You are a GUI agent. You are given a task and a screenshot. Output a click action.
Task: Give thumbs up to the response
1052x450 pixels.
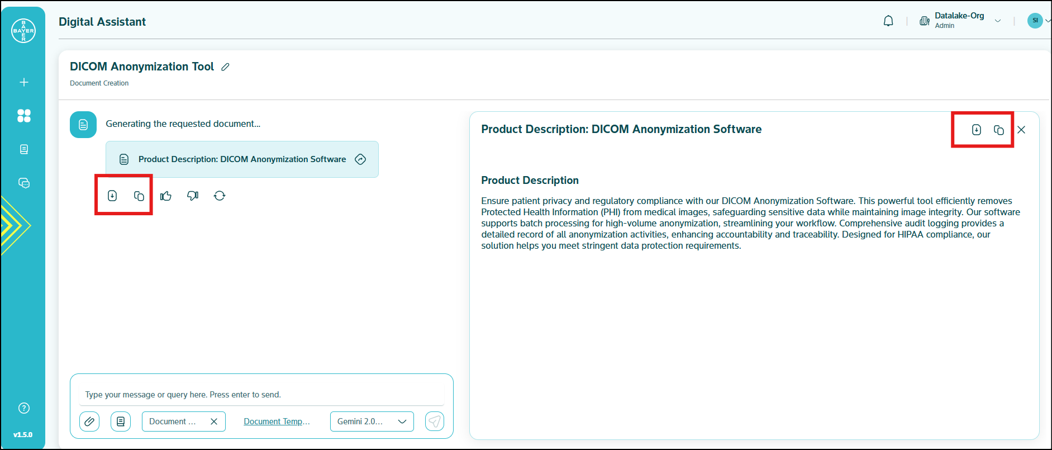coord(166,196)
